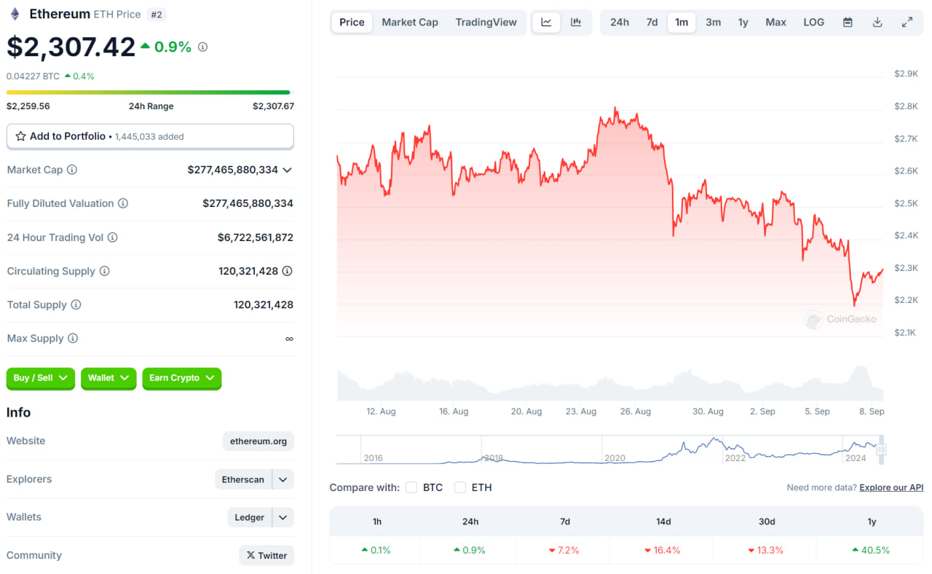The height and width of the screenshot is (574, 932).
Task: Switch to TradingView tab
Action: [486, 22]
